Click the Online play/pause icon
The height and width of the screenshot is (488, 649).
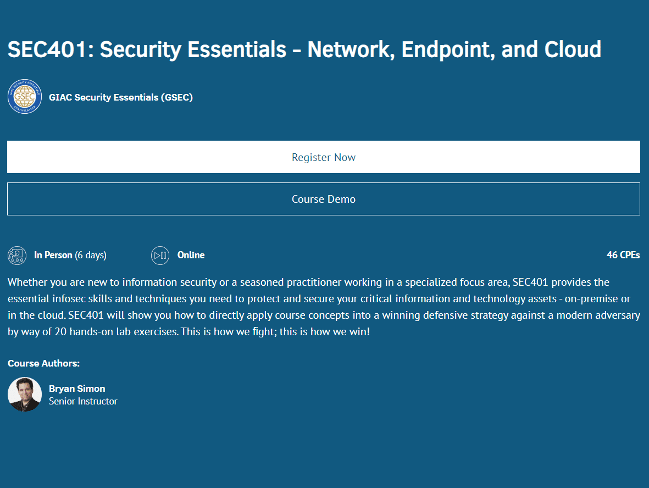[160, 255]
